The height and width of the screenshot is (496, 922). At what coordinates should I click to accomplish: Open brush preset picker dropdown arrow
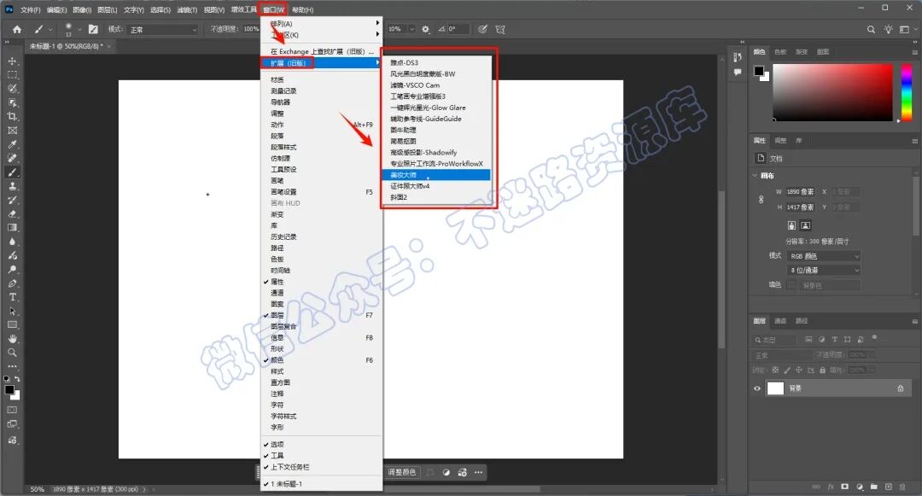click(79, 29)
